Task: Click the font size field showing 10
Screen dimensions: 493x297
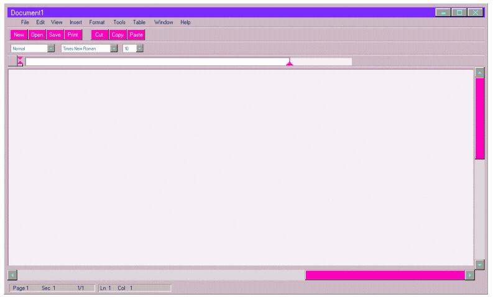Action: [129, 48]
